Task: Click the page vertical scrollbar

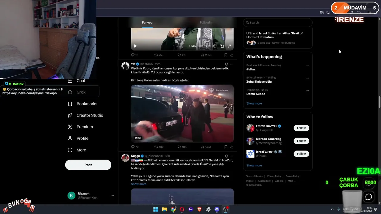Action: [x=379, y=102]
